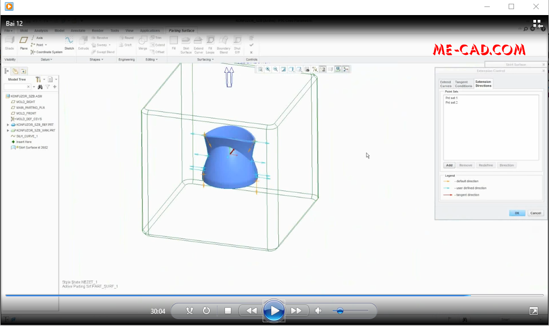Image resolution: width=549 pixels, height=326 pixels.
Task: Switch to the Tangent Conditions tab
Action: pos(462,84)
